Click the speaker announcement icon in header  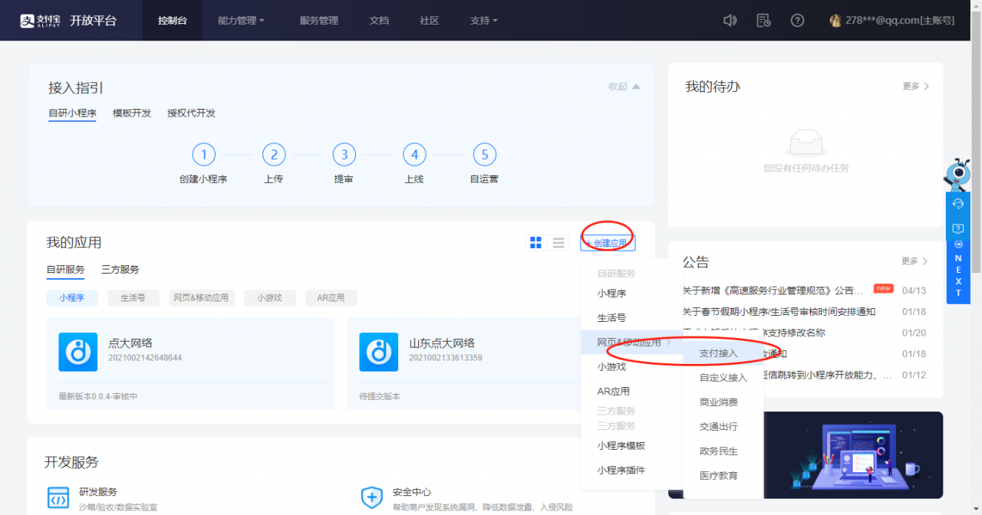click(730, 21)
